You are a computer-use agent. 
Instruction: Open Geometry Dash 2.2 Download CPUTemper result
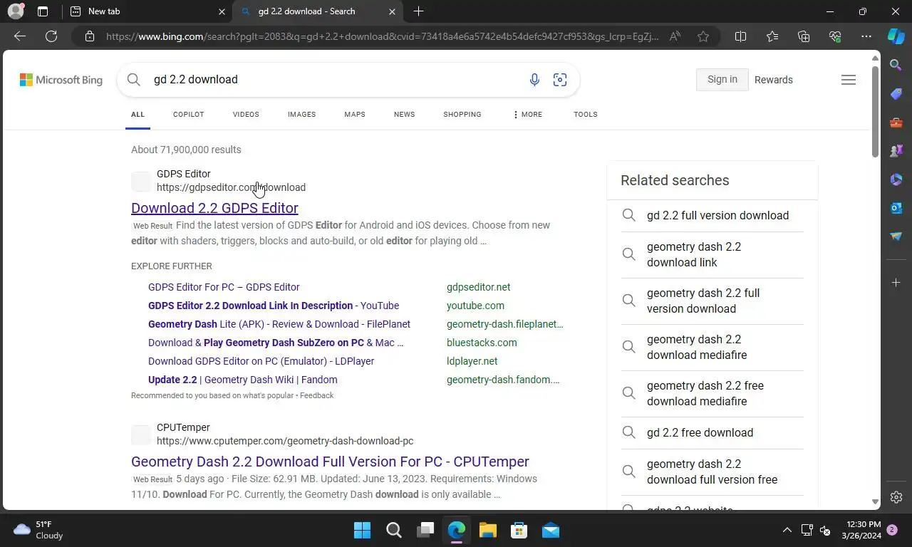tap(330, 462)
